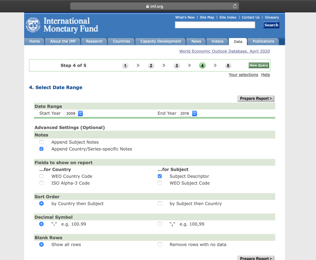Screen dimensions: 316x260
Task: Select the current step 4 circle
Action: point(202,66)
